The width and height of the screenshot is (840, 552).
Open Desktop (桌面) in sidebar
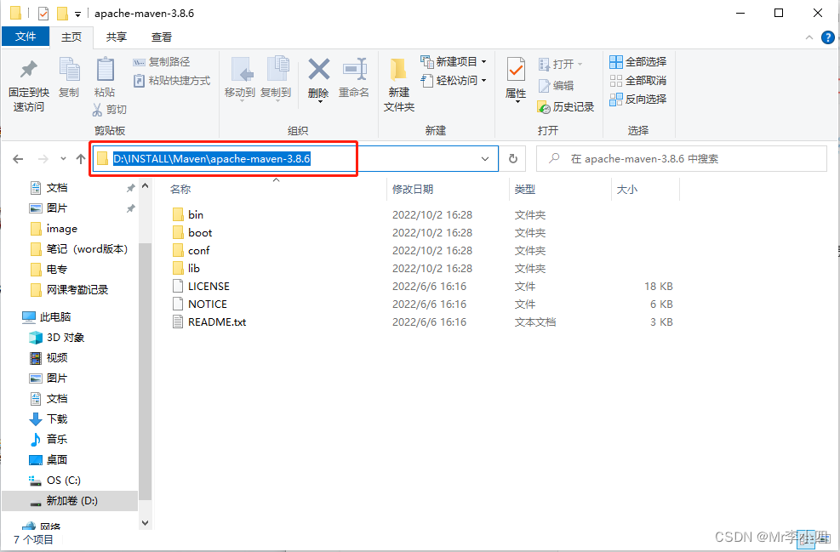click(x=49, y=459)
